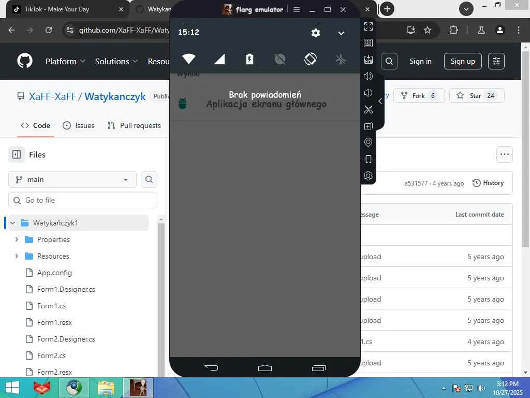Open new browser tab plus button

[387, 9]
